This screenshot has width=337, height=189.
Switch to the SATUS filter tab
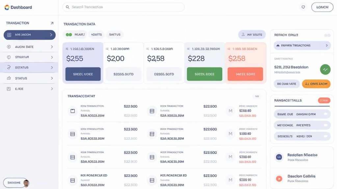[x=115, y=35]
